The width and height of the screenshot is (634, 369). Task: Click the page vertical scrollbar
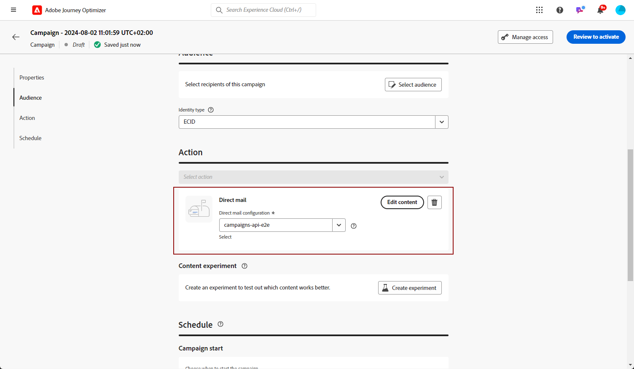(x=630, y=215)
